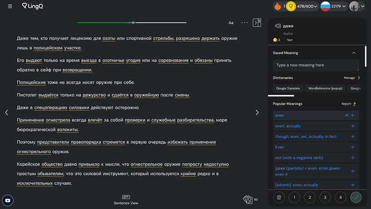The width and height of the screenshot is (371, 209).
Task: Click the word оружейную
Action: 146,95
